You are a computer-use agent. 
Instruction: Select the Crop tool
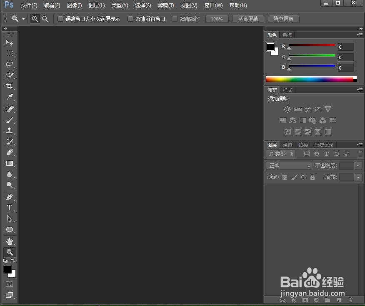10,86
